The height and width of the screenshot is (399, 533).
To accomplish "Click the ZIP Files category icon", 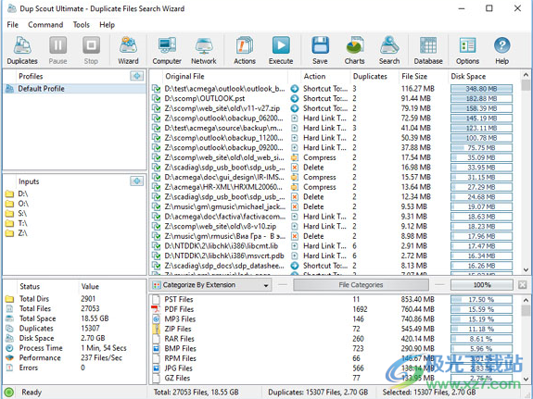I will (156, 329).
